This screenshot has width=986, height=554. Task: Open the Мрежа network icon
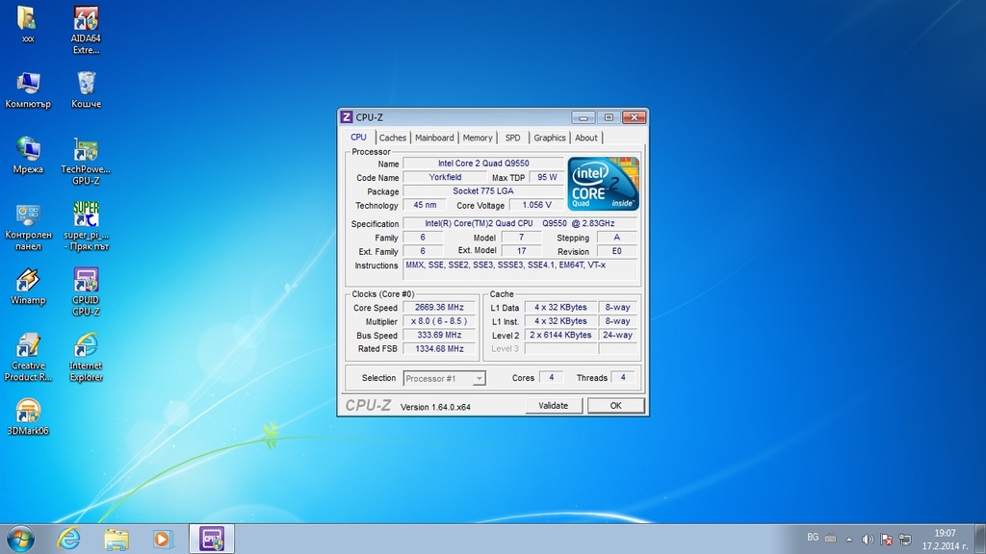[x=28, y=155]
